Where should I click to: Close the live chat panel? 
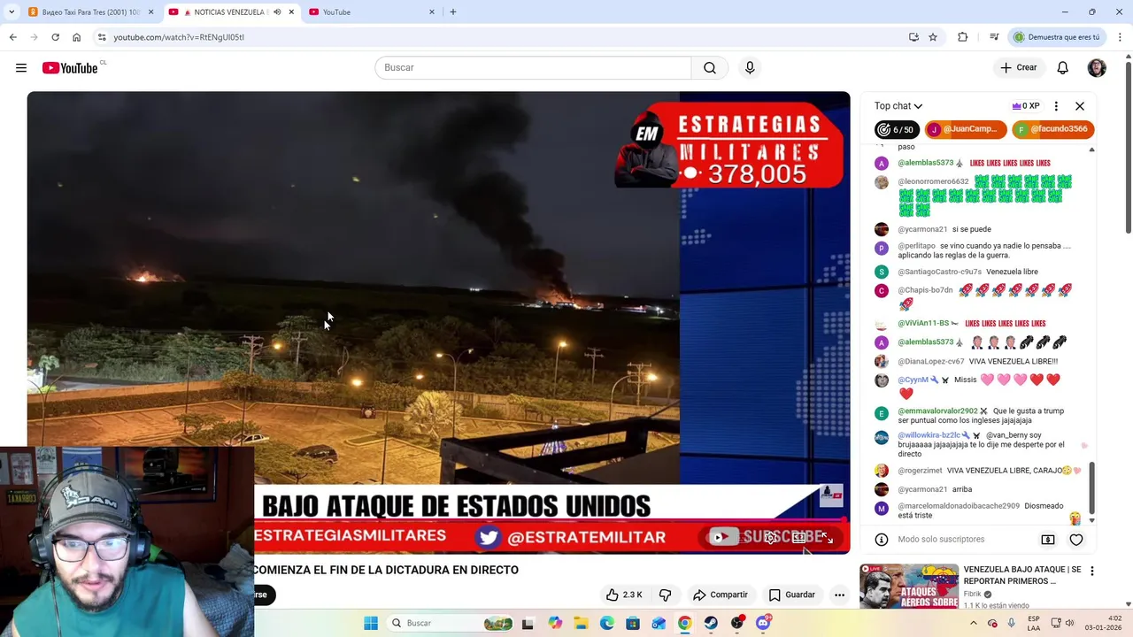(x=1080, y=106)
